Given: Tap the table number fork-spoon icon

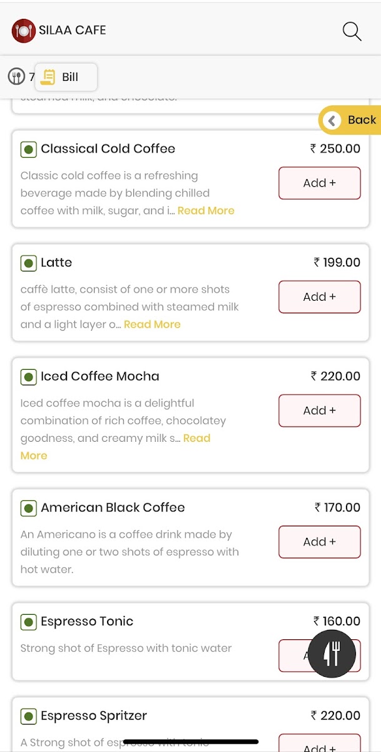Looking at the screenshot, I should [16, 77].
